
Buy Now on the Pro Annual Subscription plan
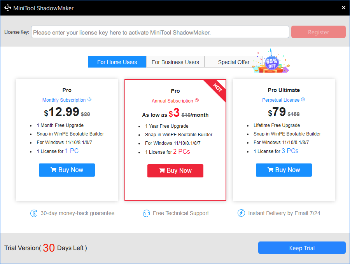point(175,170)
